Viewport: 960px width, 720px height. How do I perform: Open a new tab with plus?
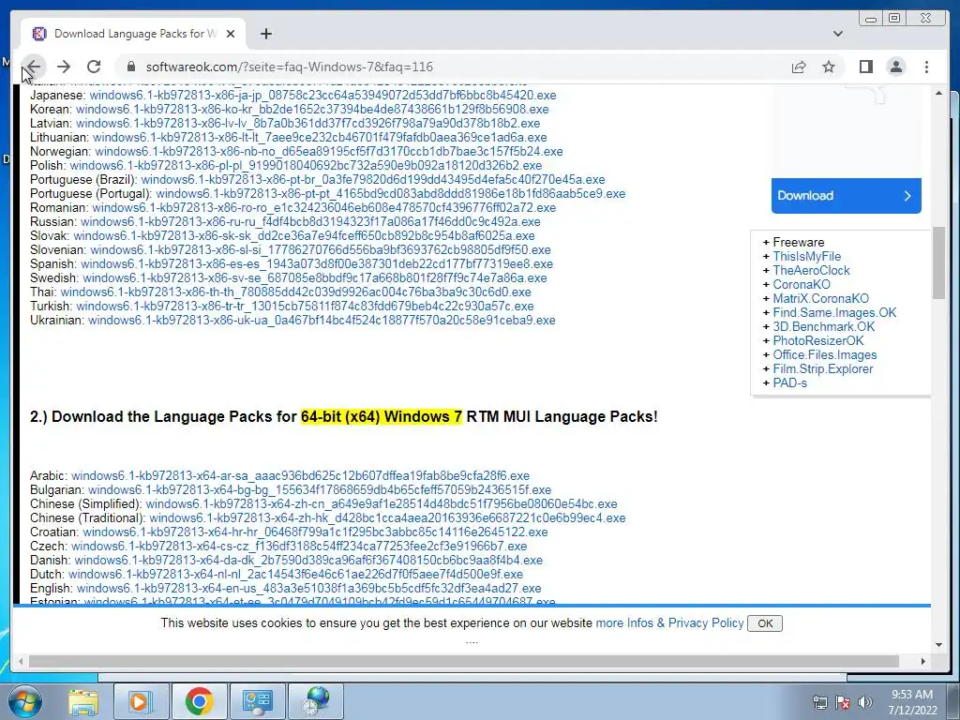pyautogui.click(x=265, y=34)
